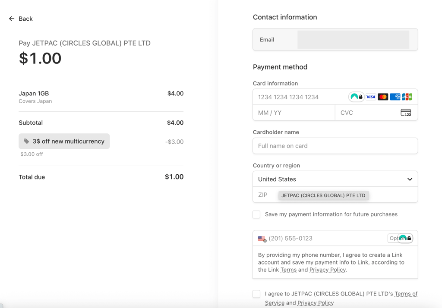The width and height of the screenshot is (442, 308).
Task: Focus the ZIP code field
Action: coord(335,195)
